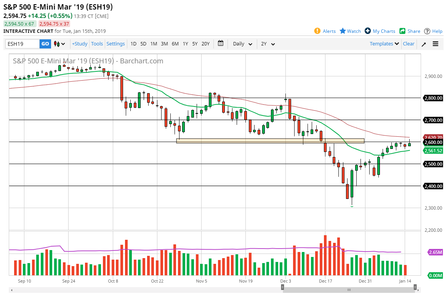
Task: Open the hamburger menu icon
Action: pos(435,44)
